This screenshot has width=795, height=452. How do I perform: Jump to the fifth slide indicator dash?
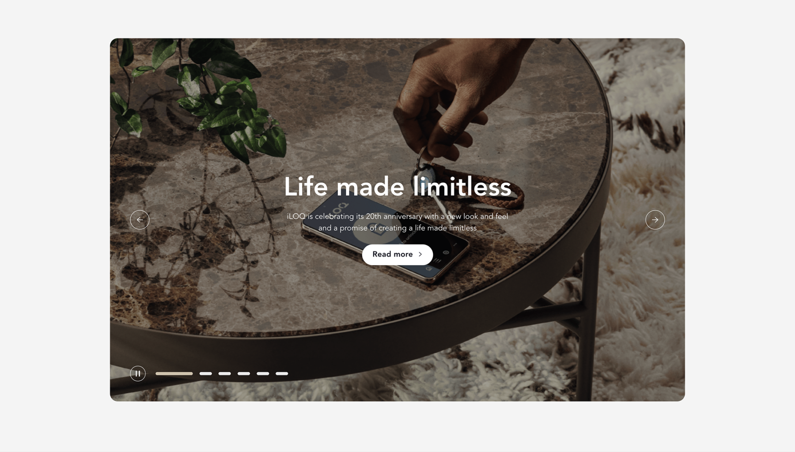point(263,373)
